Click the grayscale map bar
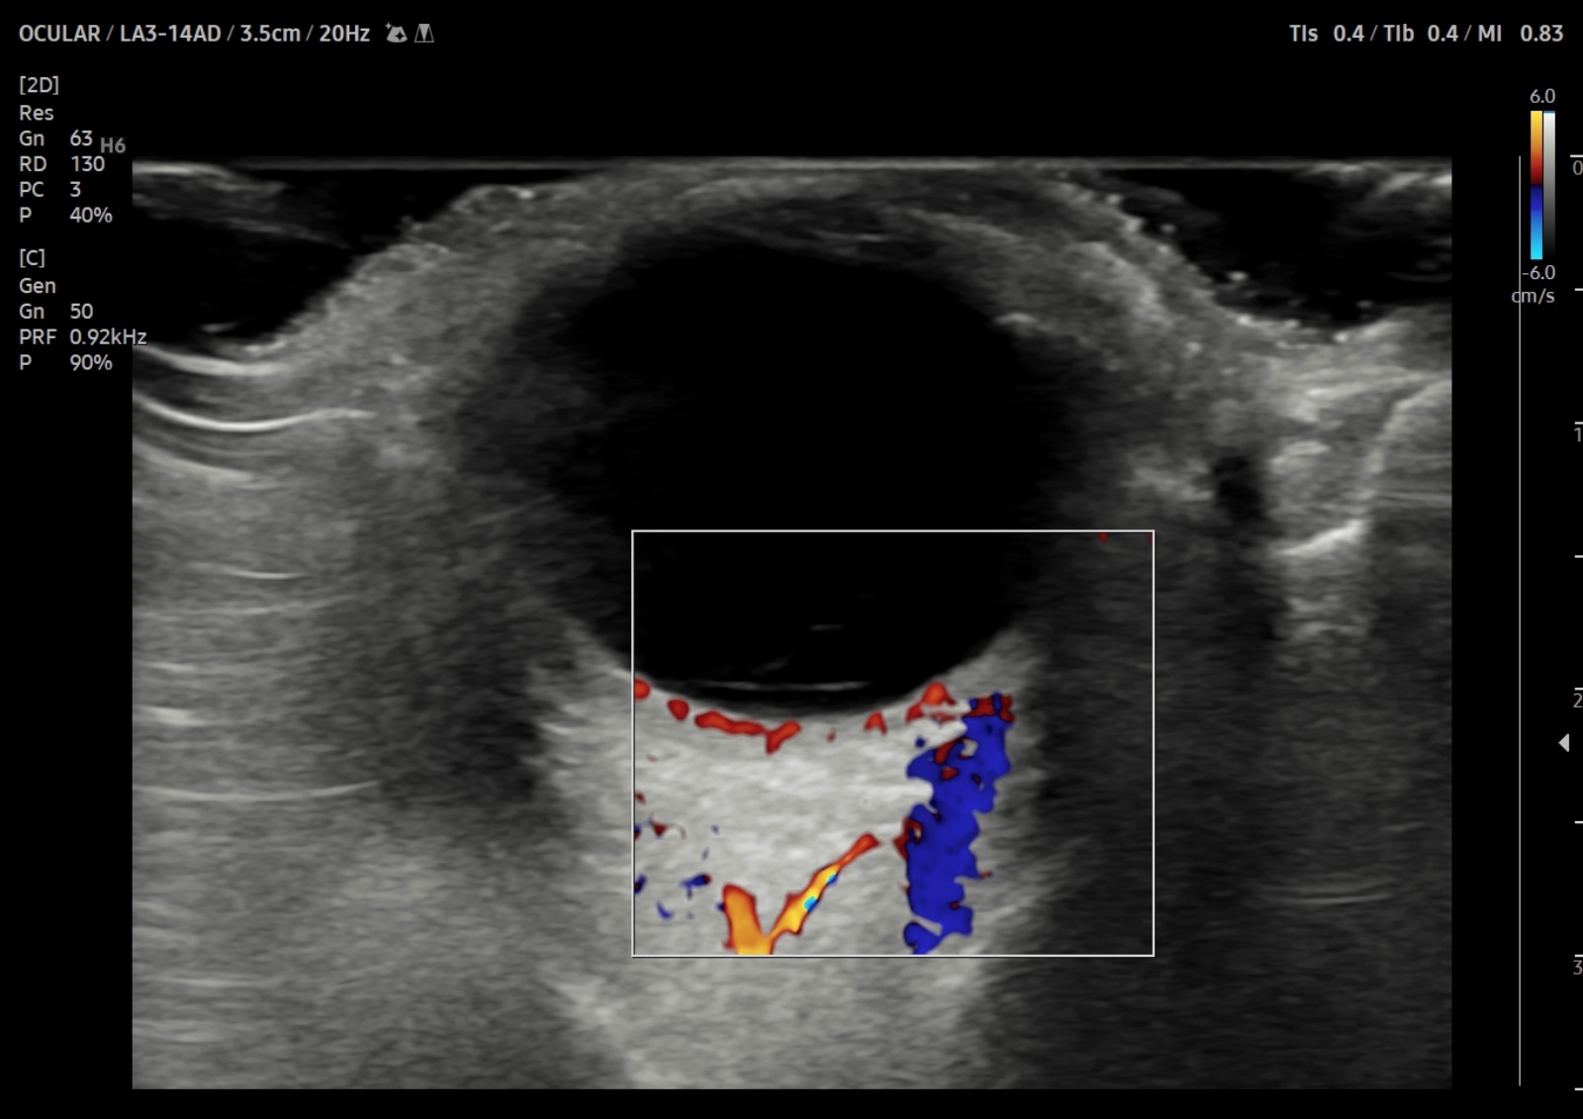This screenshot has width=1583, height=1119. 1549,184
